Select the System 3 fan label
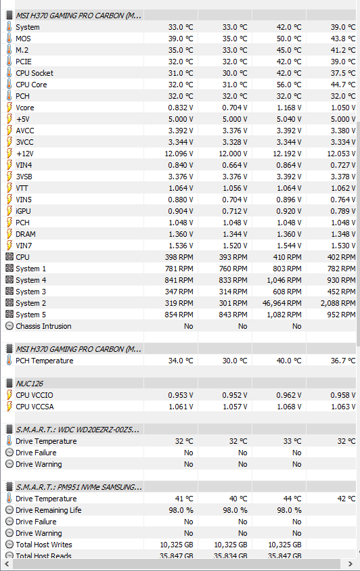 point(31,292)
